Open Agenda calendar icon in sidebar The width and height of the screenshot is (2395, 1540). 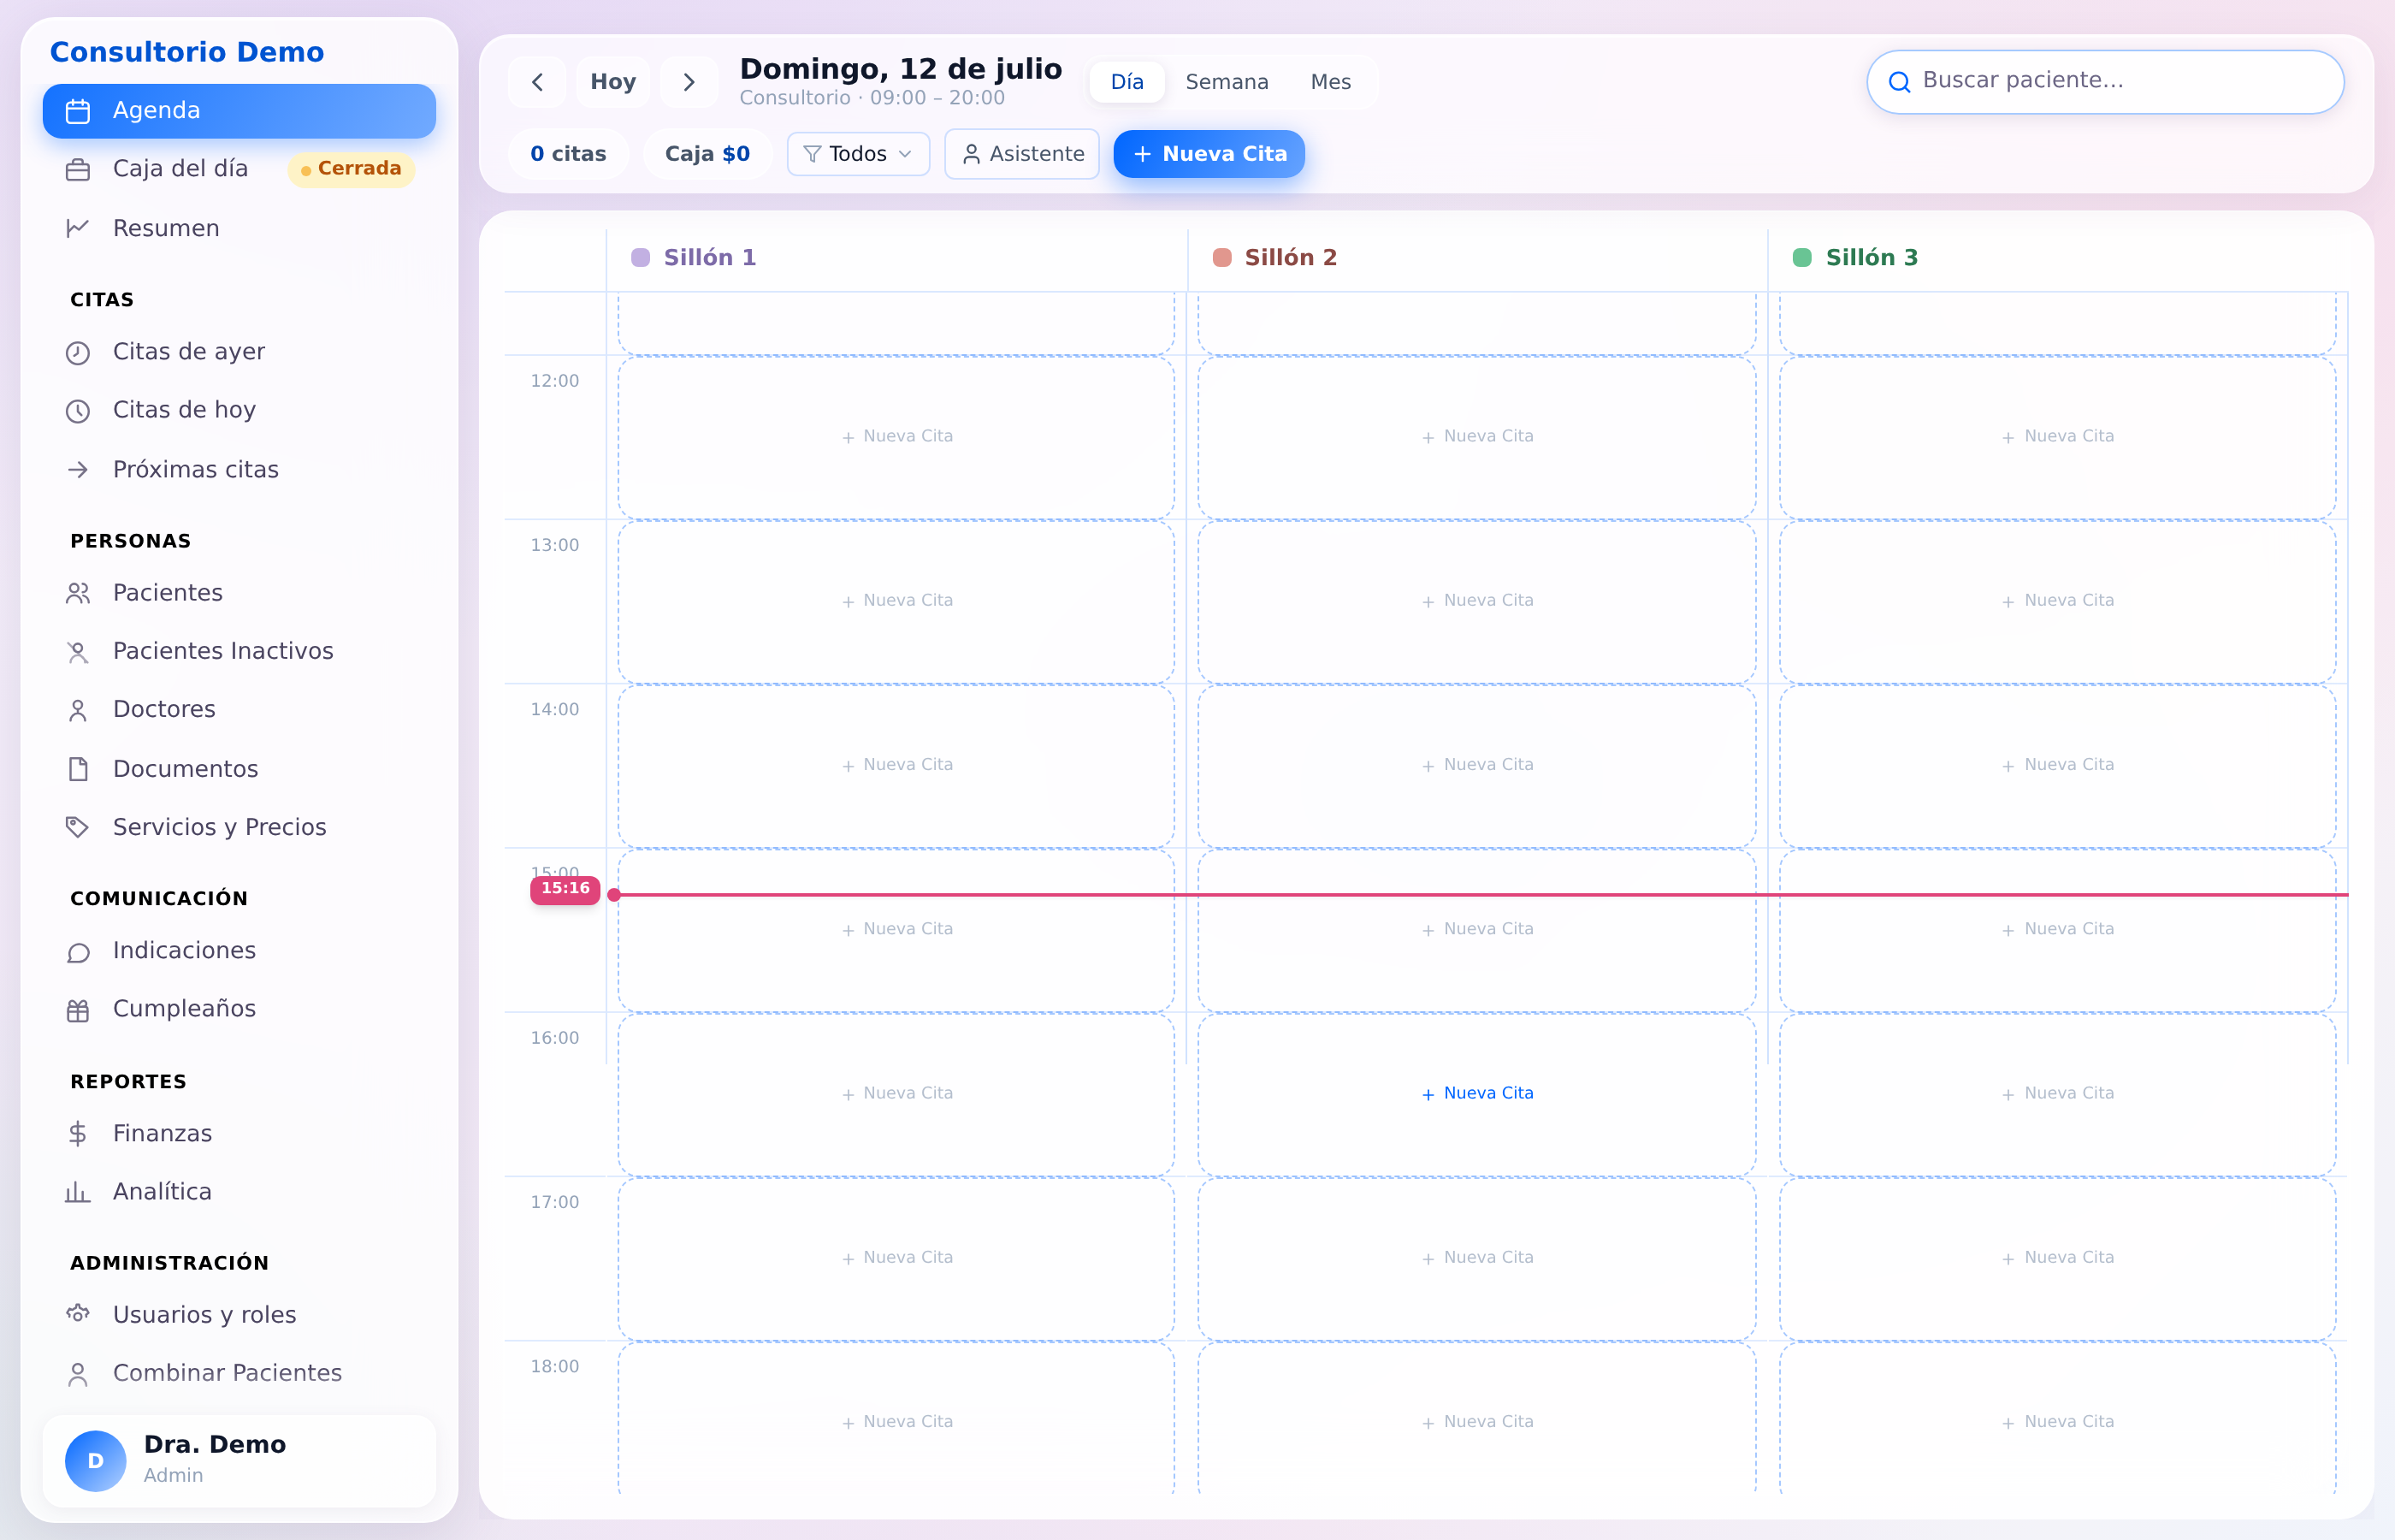78,111
